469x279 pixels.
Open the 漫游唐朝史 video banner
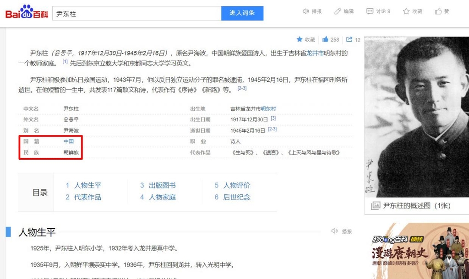pyautogui.click(x=416, y=251)
